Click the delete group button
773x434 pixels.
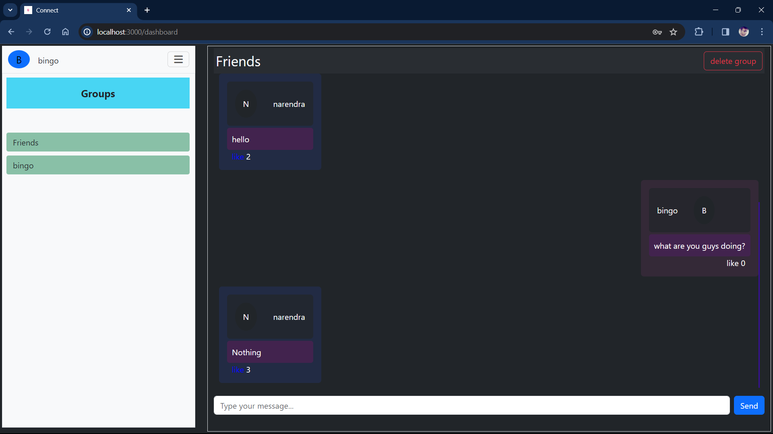coord(733,61)
